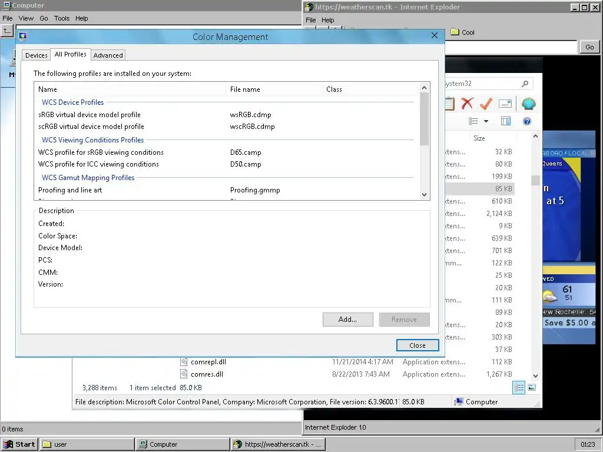Click the Class column header

pos(370,89)
